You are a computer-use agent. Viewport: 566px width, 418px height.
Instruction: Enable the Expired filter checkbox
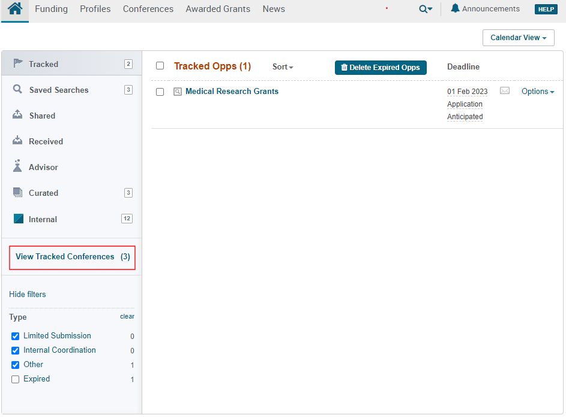[16, 379]
